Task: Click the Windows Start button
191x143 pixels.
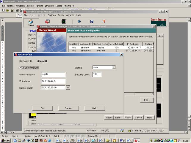Action: [x=6, y=141]
